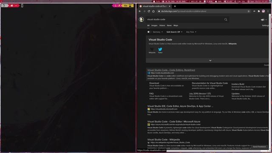The width and height of the screenshot is (272, 153).
Task: Open the browser extensions puzzle icon
Action: tap(259, 11)
